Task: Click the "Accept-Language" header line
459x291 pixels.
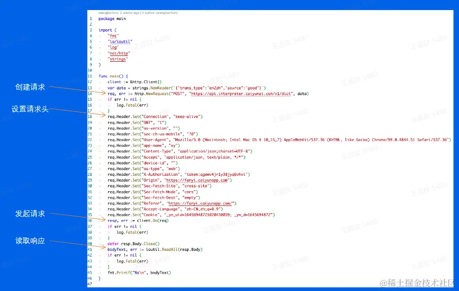Action: pos(165,209)
